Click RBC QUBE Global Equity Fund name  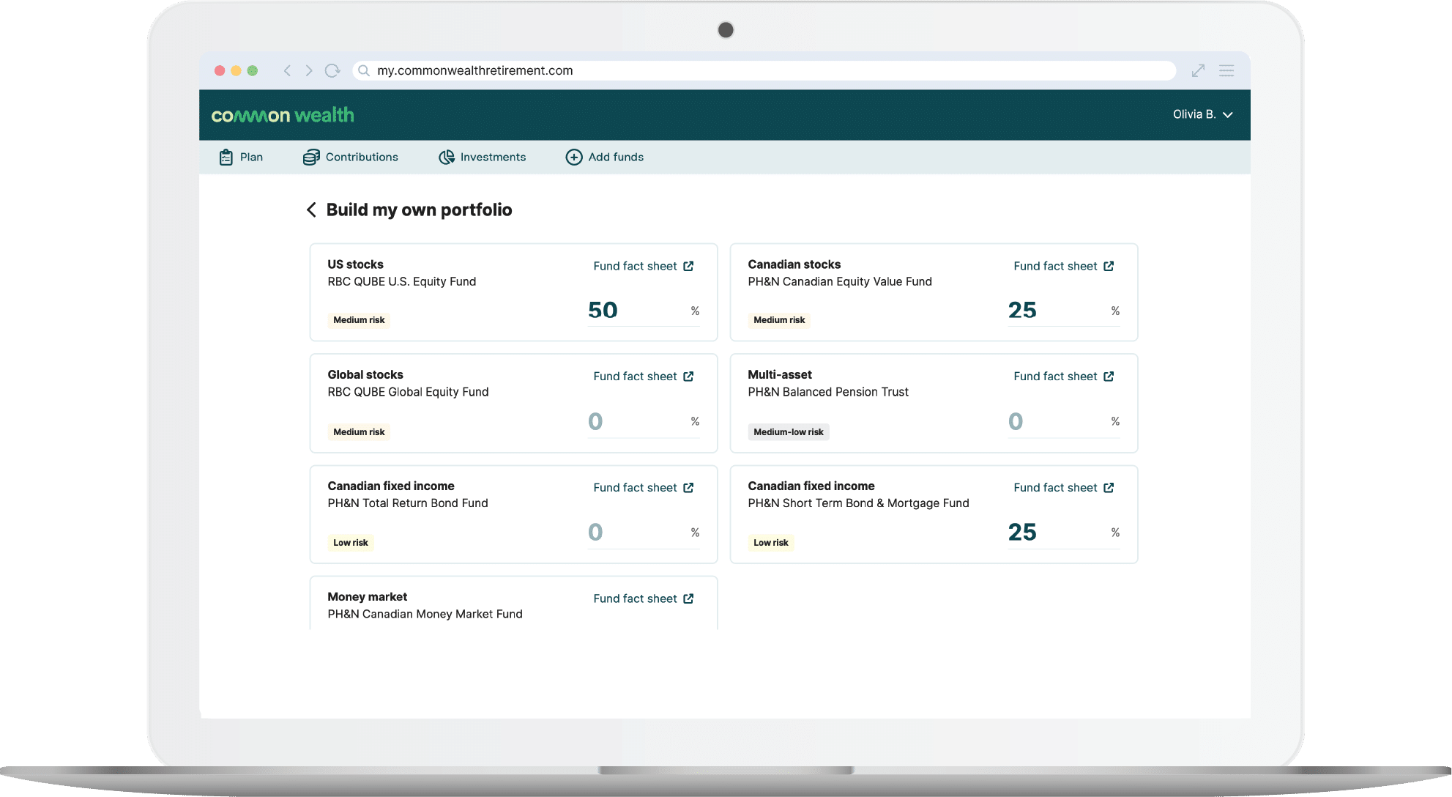point(408,393)
